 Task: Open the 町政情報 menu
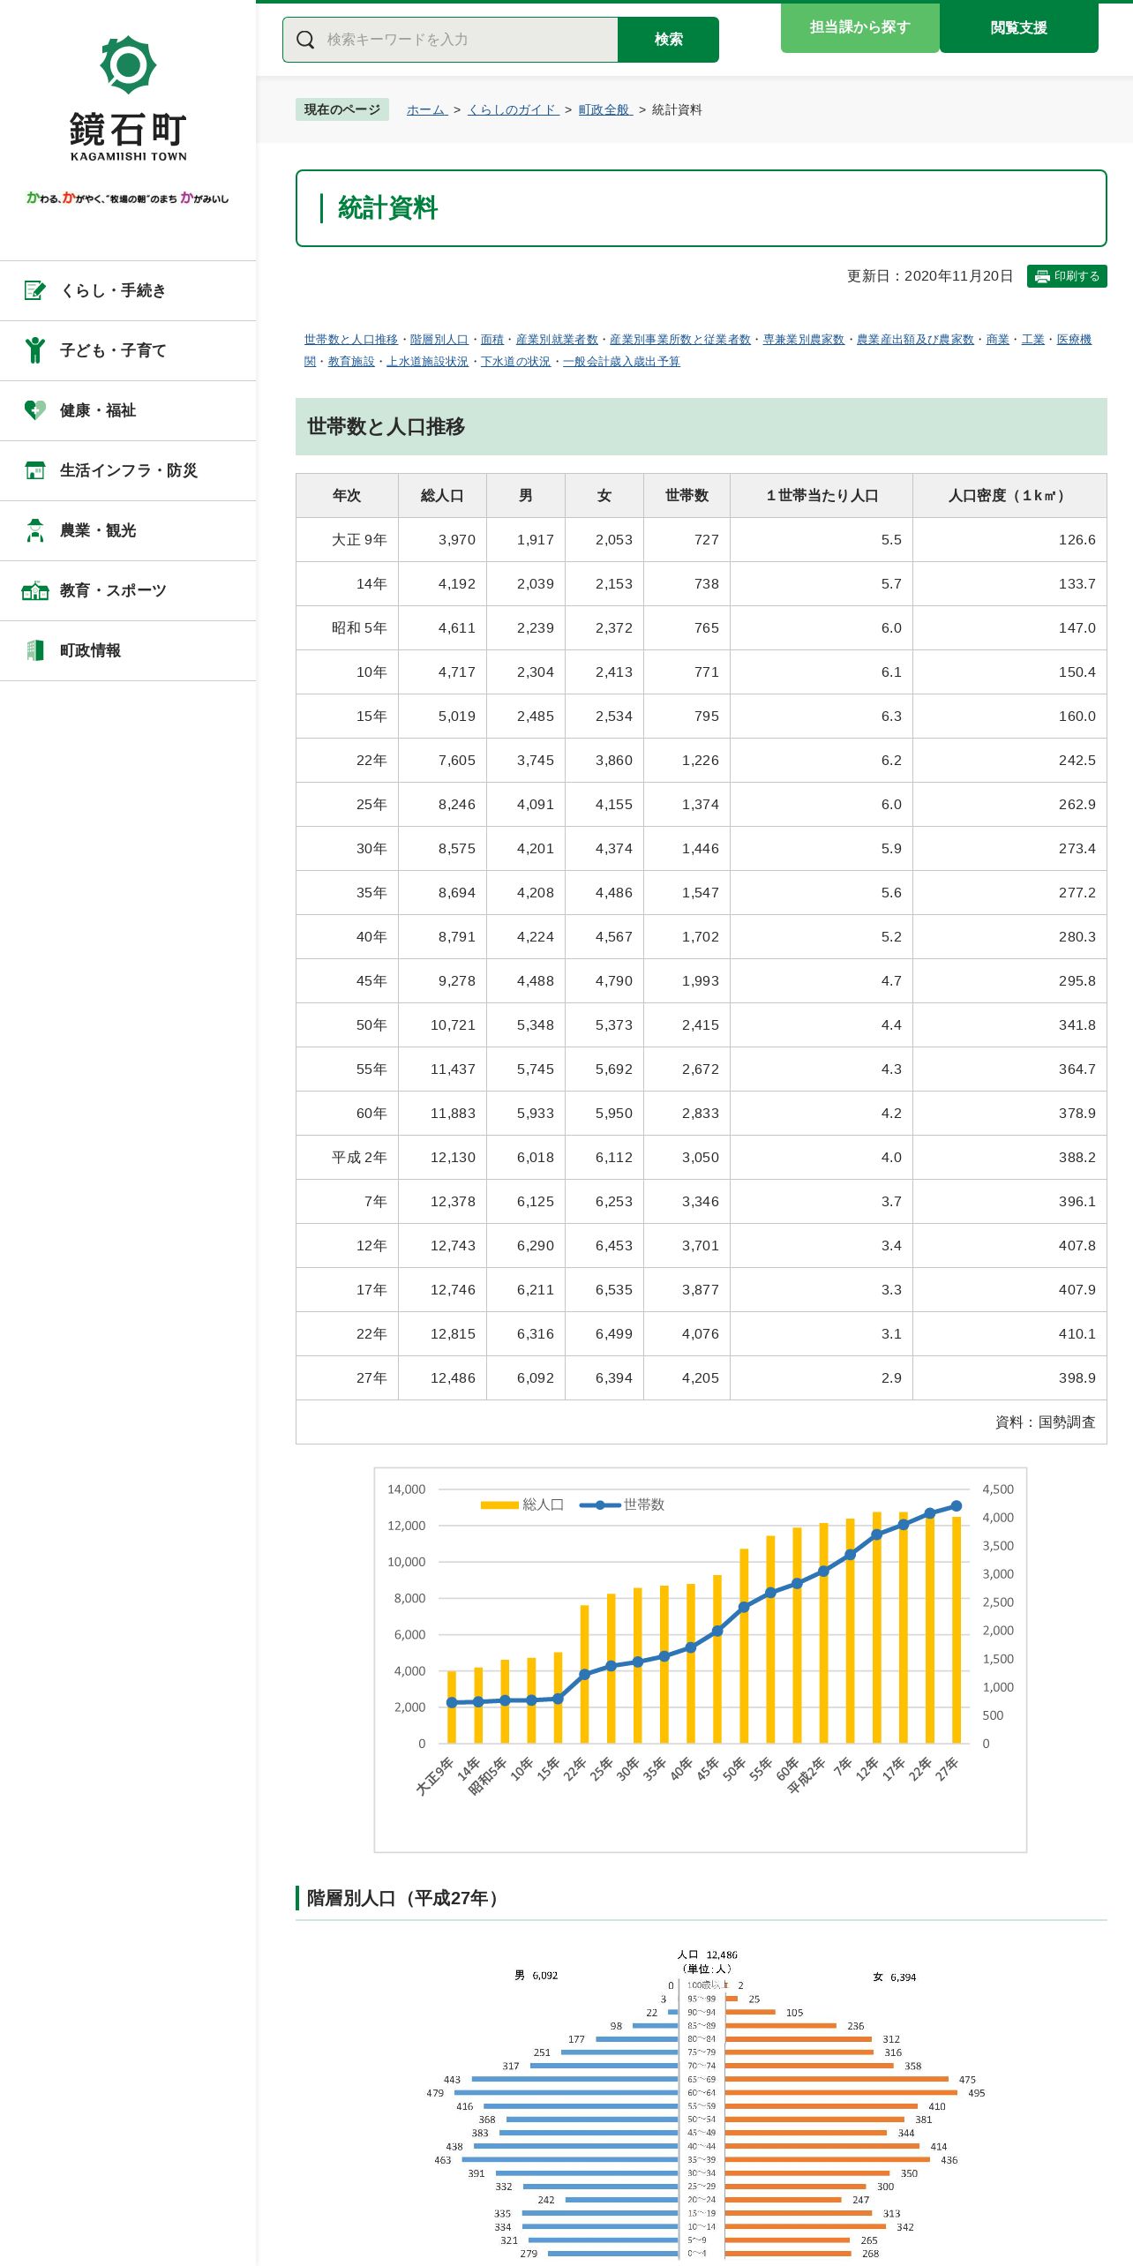tap(128, 650)
